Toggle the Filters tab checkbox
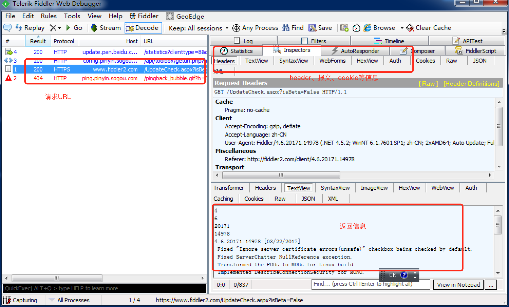The height and width of the screenshot is (307, 509). pos(304,41)
